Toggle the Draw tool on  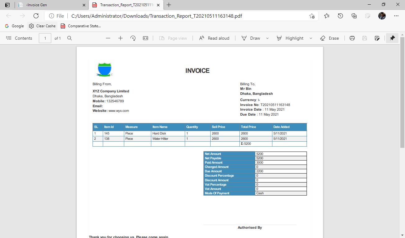(x=252, y=38)
